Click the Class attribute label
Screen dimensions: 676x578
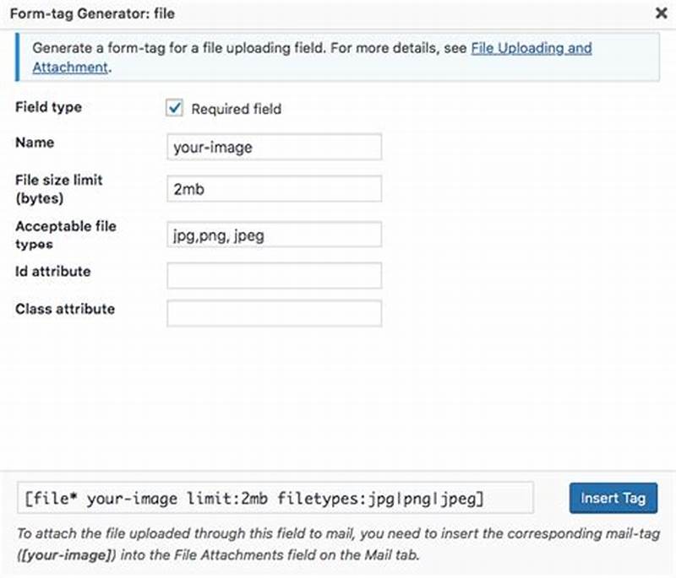64,309
